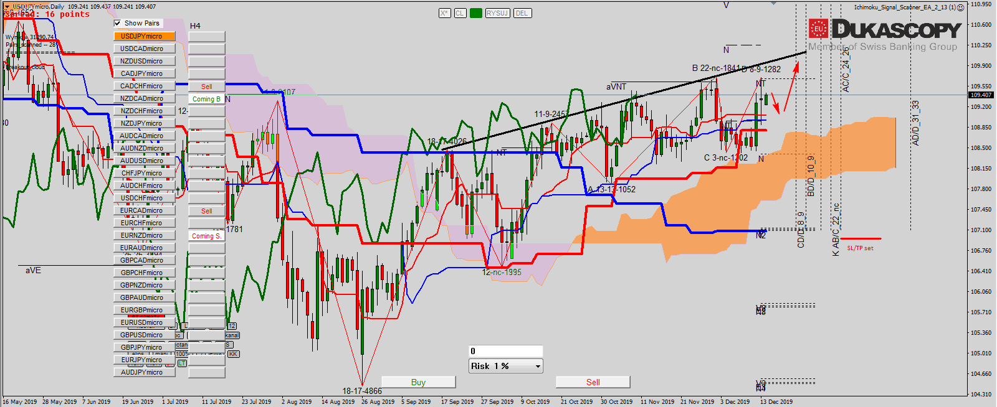The image size is (997, 407).
Task: Open the Risk 1 % dropdown
Action: tap(538, 367)
